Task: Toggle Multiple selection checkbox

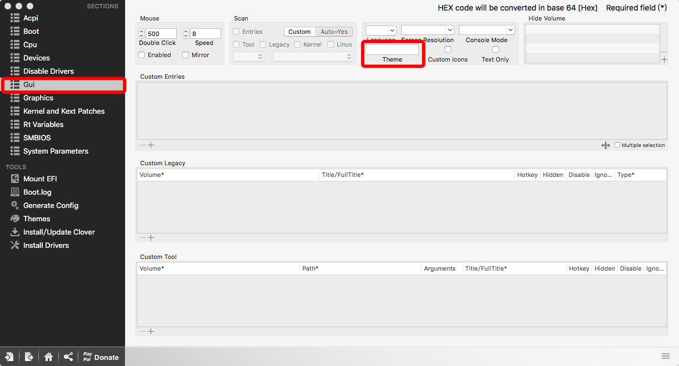Action: point(617,145)
